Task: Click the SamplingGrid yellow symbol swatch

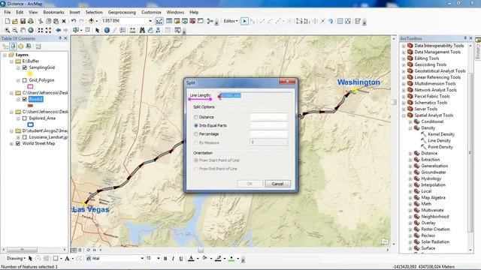Action: [x=30, y=74]
